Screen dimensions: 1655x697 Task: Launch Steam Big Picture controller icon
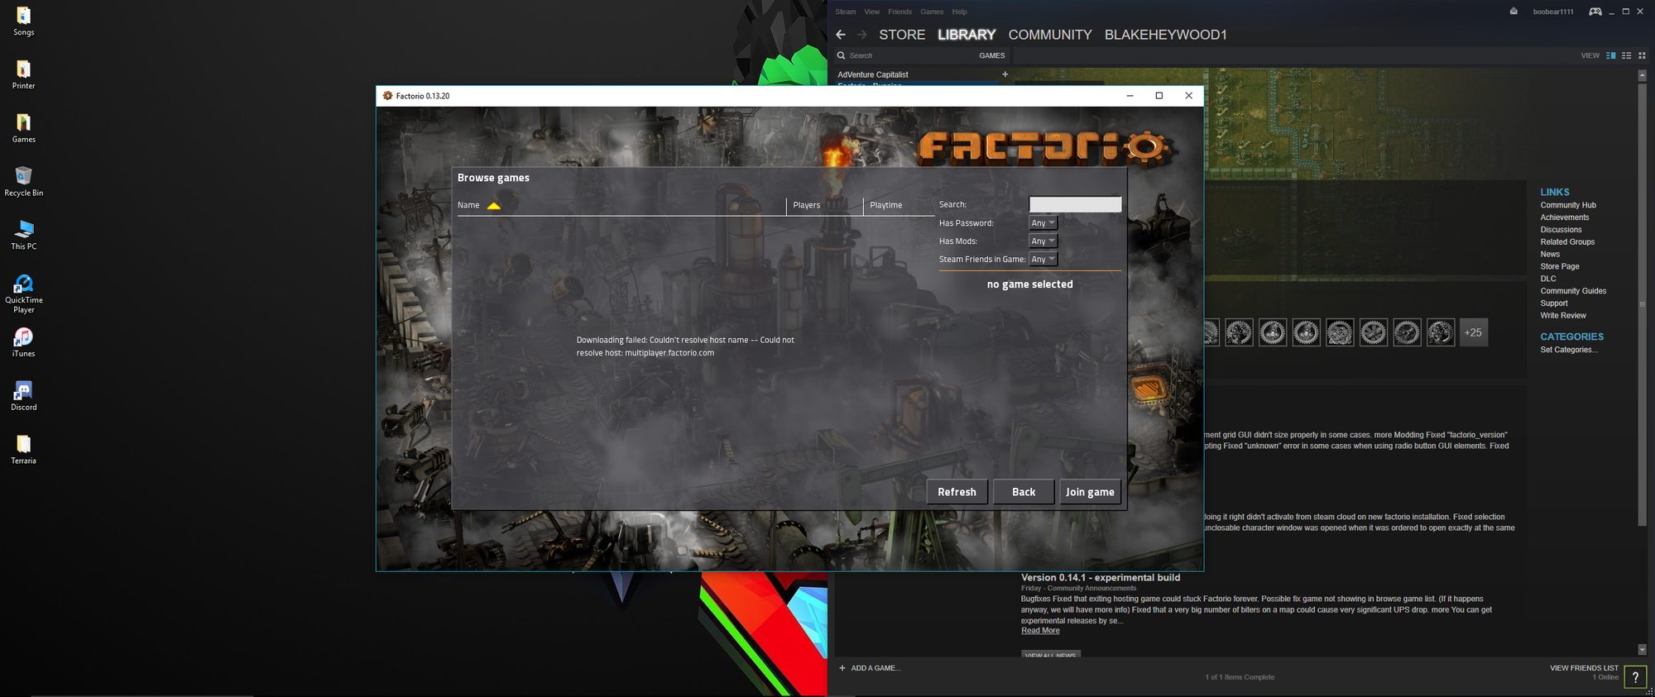1595,12
